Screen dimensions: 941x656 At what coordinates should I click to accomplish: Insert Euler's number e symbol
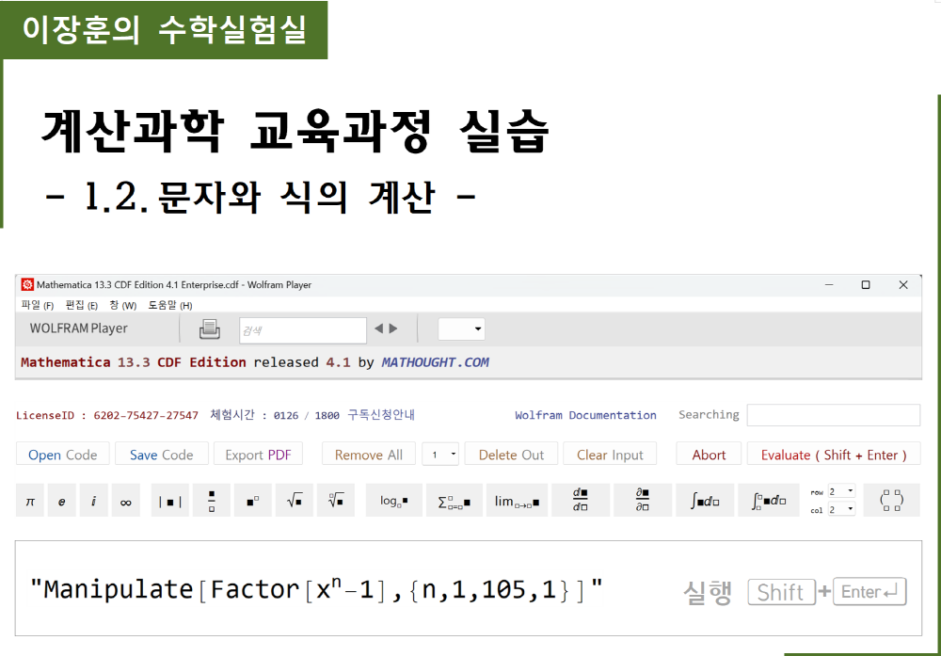(x=62, y=501)
